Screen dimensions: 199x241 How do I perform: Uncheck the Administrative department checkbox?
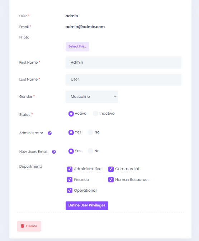70,169
